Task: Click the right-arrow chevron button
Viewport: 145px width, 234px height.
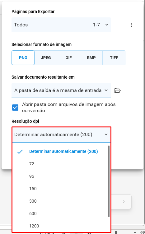Action: click(x=124, y=202)
